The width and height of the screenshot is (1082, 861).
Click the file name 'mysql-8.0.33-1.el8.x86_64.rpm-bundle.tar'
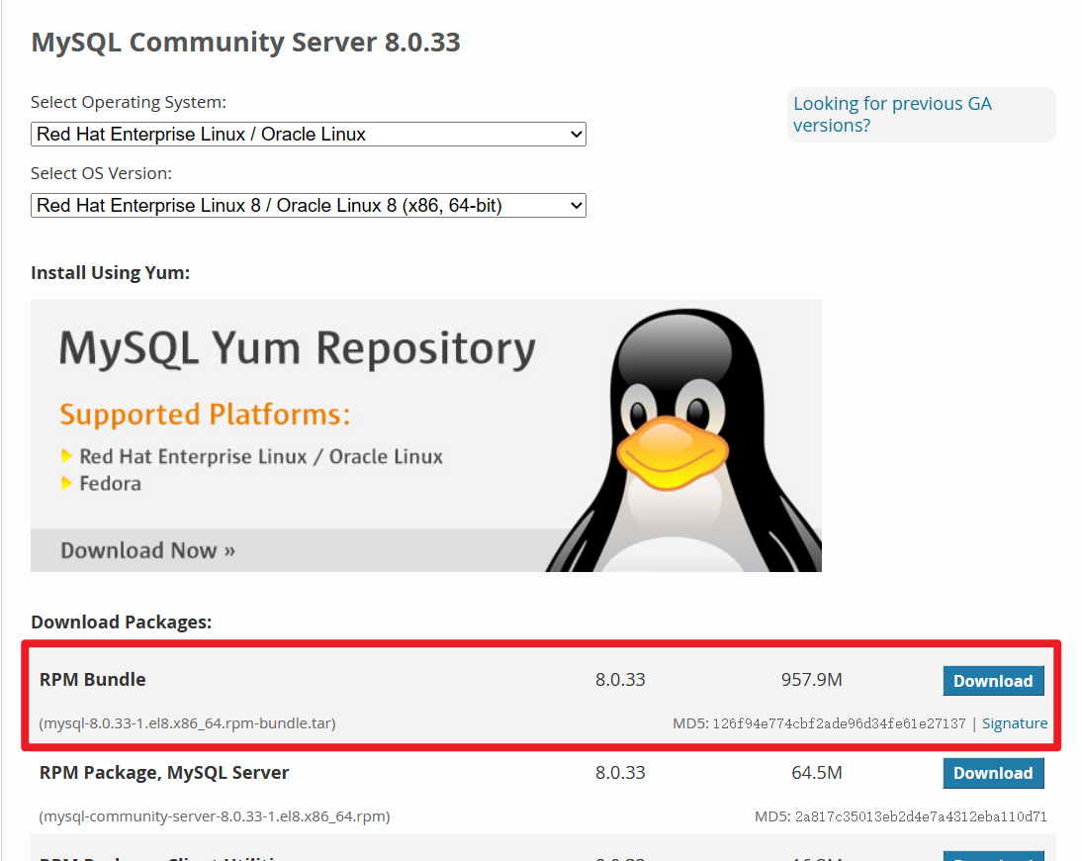187,722
